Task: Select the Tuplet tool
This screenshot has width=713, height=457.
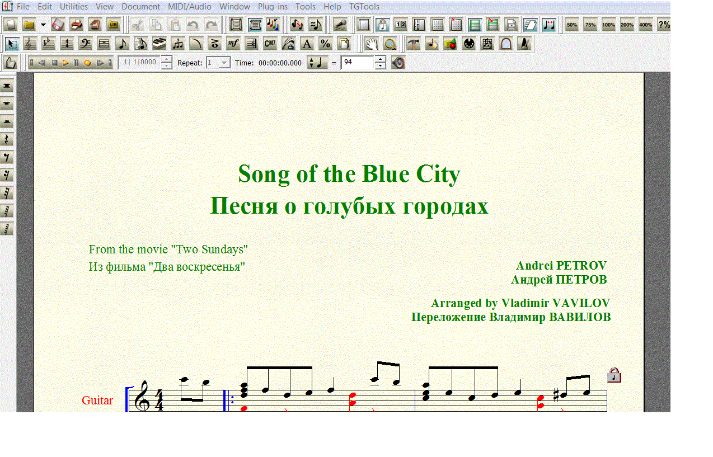Action: click(178, 44)
